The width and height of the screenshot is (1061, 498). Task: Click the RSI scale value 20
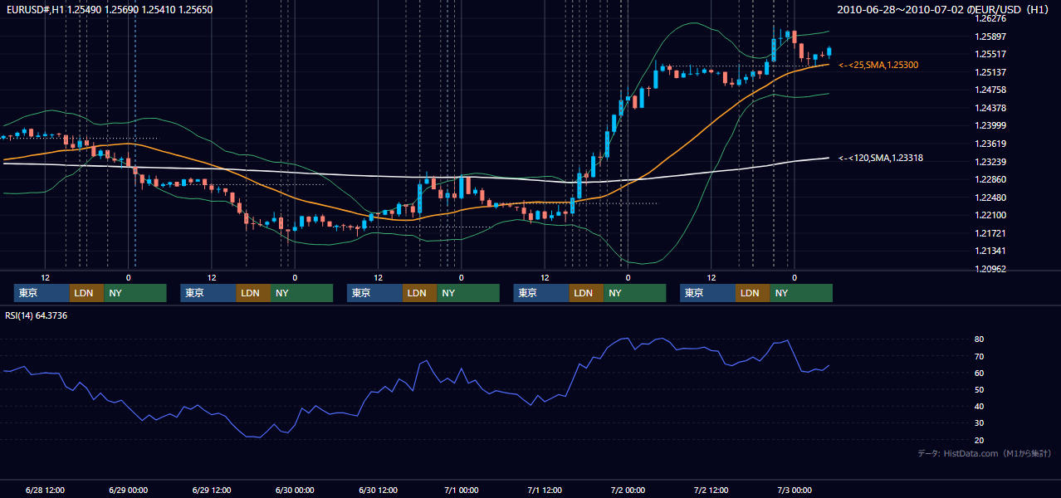coord(980,440)
